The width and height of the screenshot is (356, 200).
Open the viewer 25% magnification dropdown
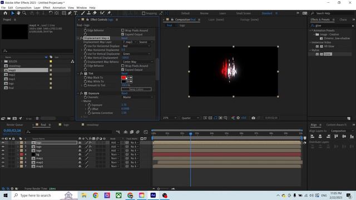coord(169,118)
